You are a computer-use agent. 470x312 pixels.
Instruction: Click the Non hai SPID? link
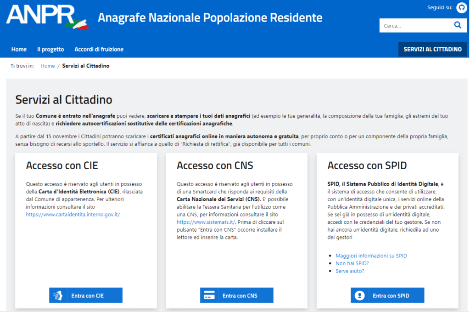pos(352,263)
